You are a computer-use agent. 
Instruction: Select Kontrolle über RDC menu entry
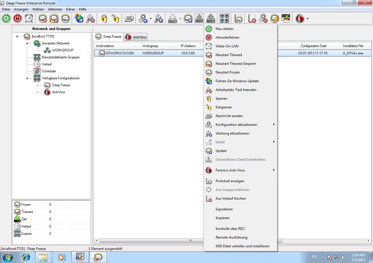pyautogui.click(x=240, y=229)
